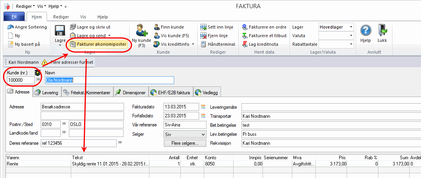Select Finn kunde in ribbon
This screenshot has width=421, height=178.
coord(169,27)
